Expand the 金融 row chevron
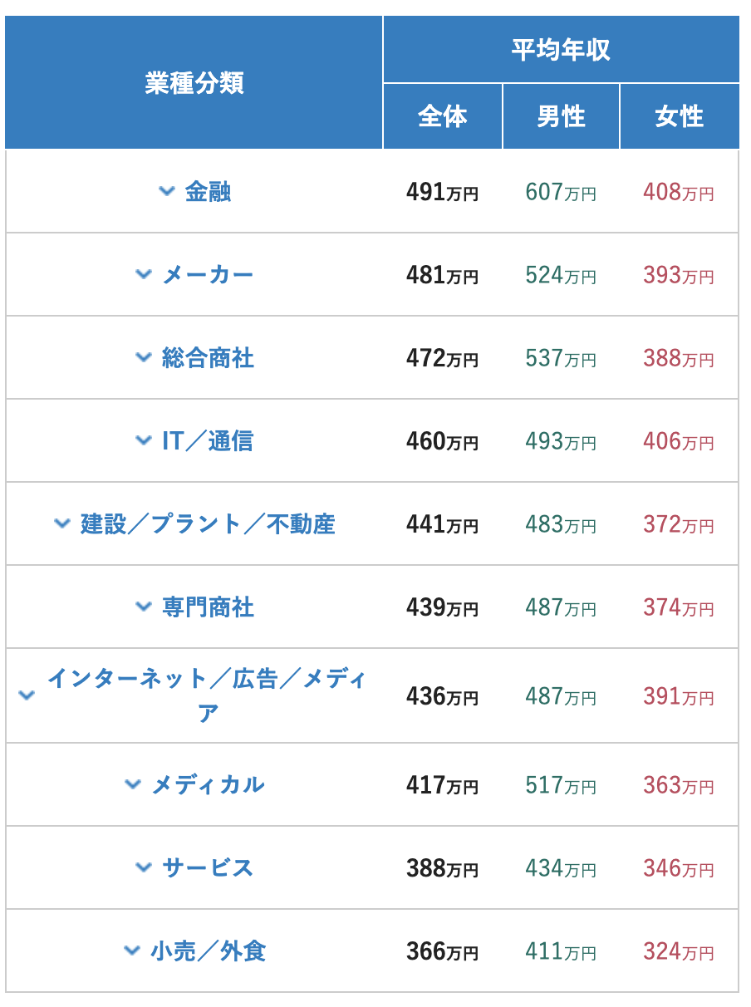Screen dimensions: 751x1007 [x=166, y=191]
